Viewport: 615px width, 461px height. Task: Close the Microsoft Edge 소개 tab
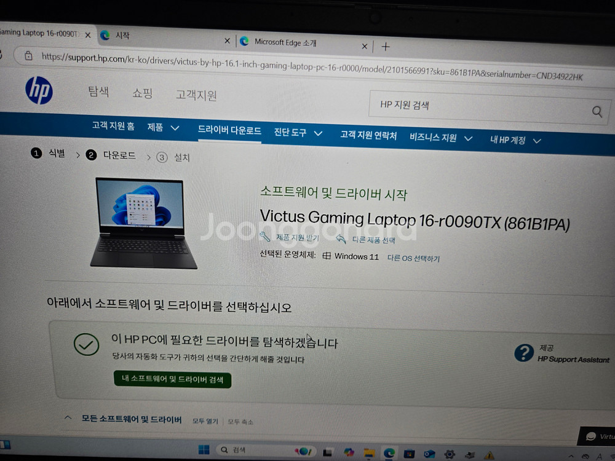[x=364, y=46]
